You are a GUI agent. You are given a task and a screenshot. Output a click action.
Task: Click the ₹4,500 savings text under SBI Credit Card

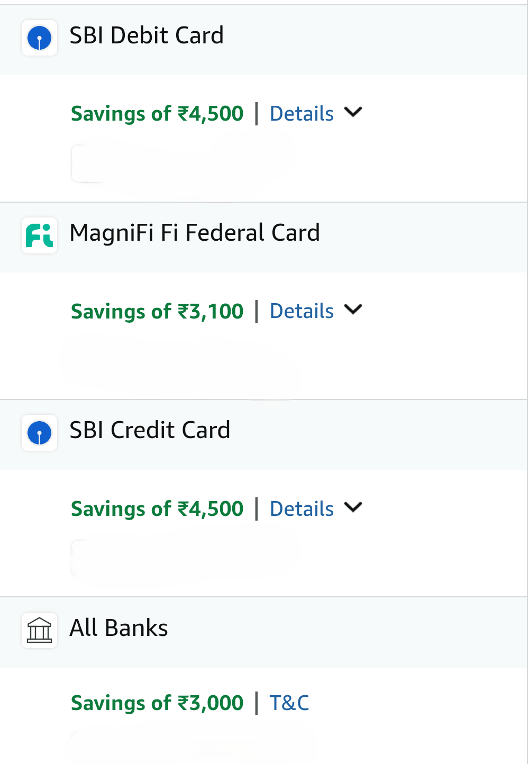[157, 509]
